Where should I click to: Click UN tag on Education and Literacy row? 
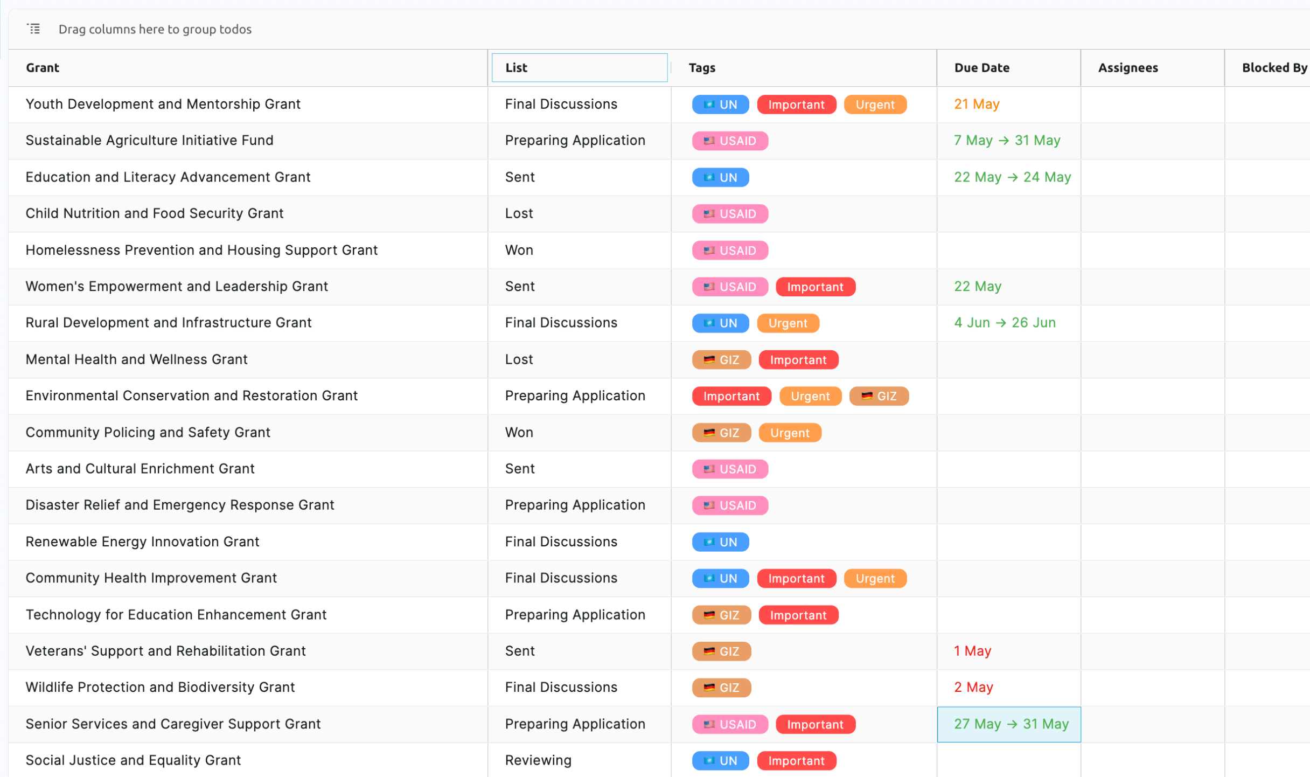tap(720, 177)
